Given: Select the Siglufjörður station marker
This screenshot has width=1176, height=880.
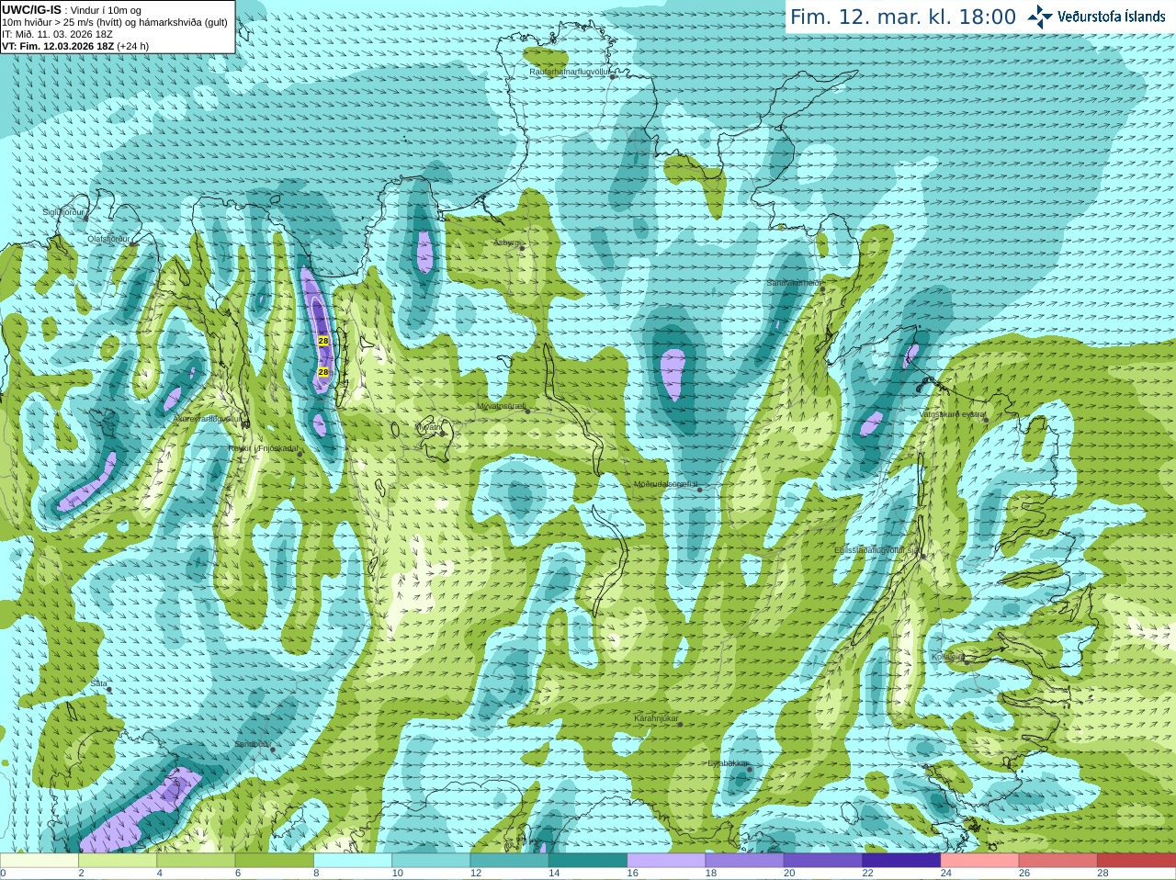Looking at the screenshot, I should click(86, 218).
